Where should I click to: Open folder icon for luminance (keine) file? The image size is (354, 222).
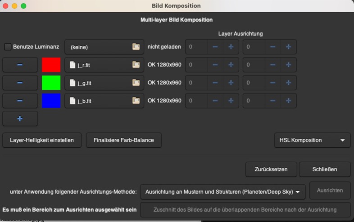(x=136, y=47)
